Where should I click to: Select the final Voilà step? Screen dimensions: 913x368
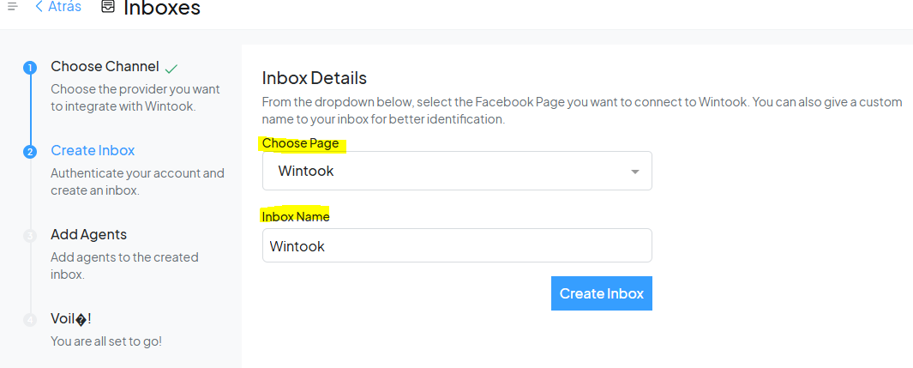[71, 319]
